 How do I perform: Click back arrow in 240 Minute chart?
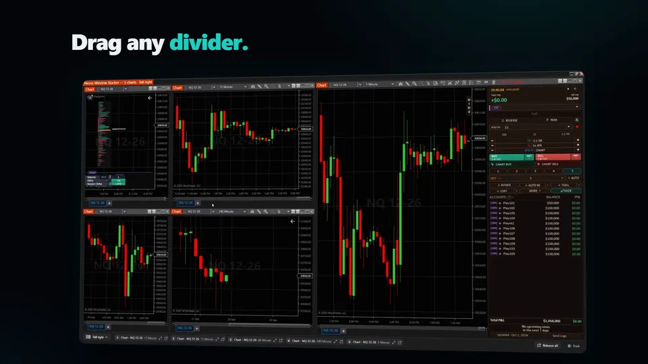point(292,221)
